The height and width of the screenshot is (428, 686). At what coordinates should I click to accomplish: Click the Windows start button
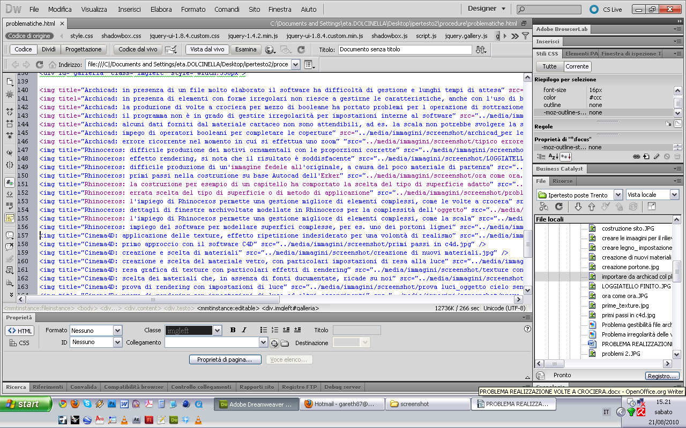click(26, 404)
